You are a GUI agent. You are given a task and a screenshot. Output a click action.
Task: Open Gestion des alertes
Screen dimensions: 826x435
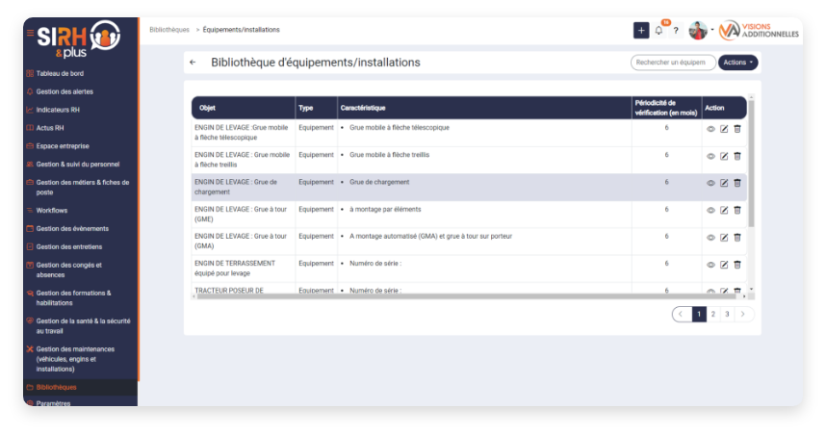65,91
